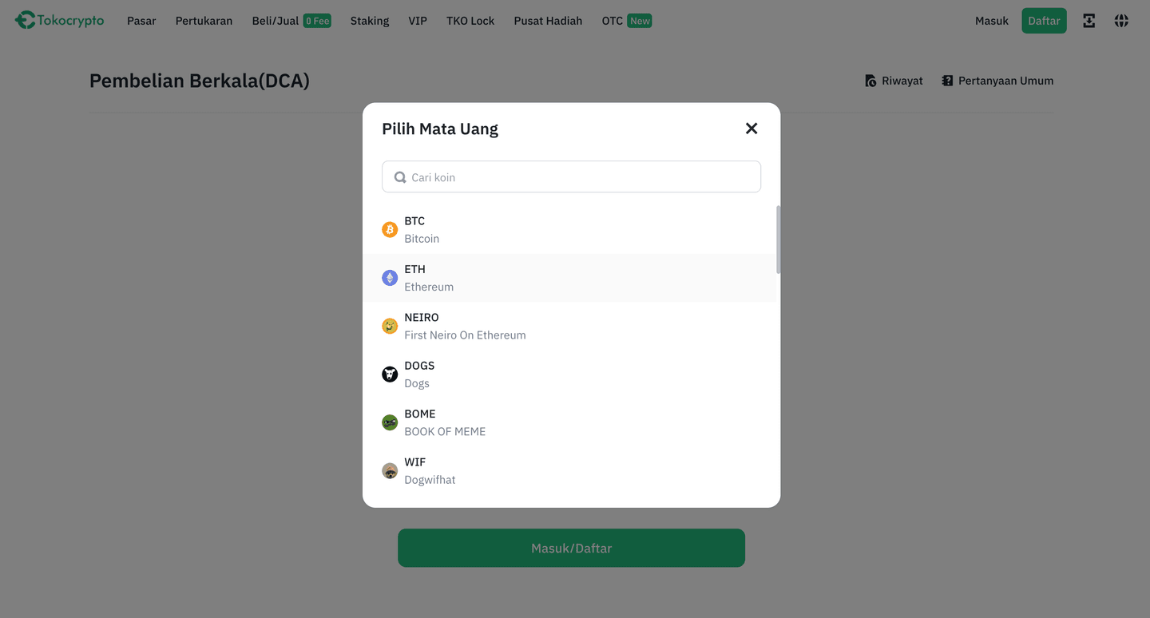This screenshot has height=618, width=1150.
Task: Click the DOGS coin icon
Action: pos(390,374)
